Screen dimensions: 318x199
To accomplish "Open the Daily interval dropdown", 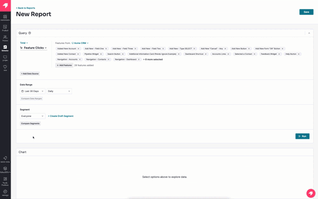I will click(59, 92).
